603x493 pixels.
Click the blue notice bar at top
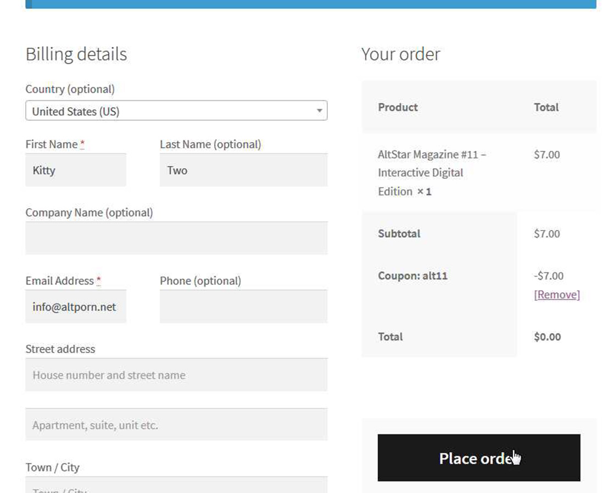click(x=311, y=4)
